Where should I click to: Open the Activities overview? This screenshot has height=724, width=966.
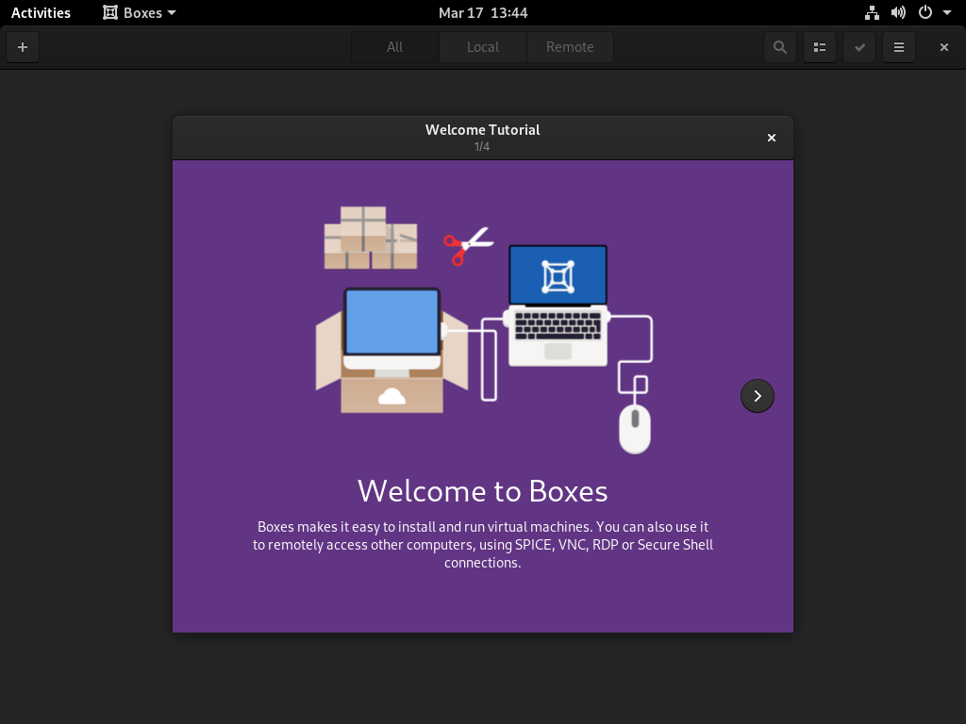(x=41, y=13)
